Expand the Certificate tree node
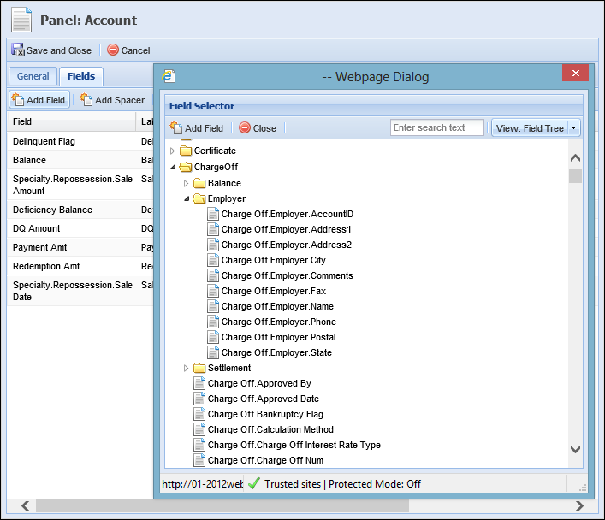 173,151
